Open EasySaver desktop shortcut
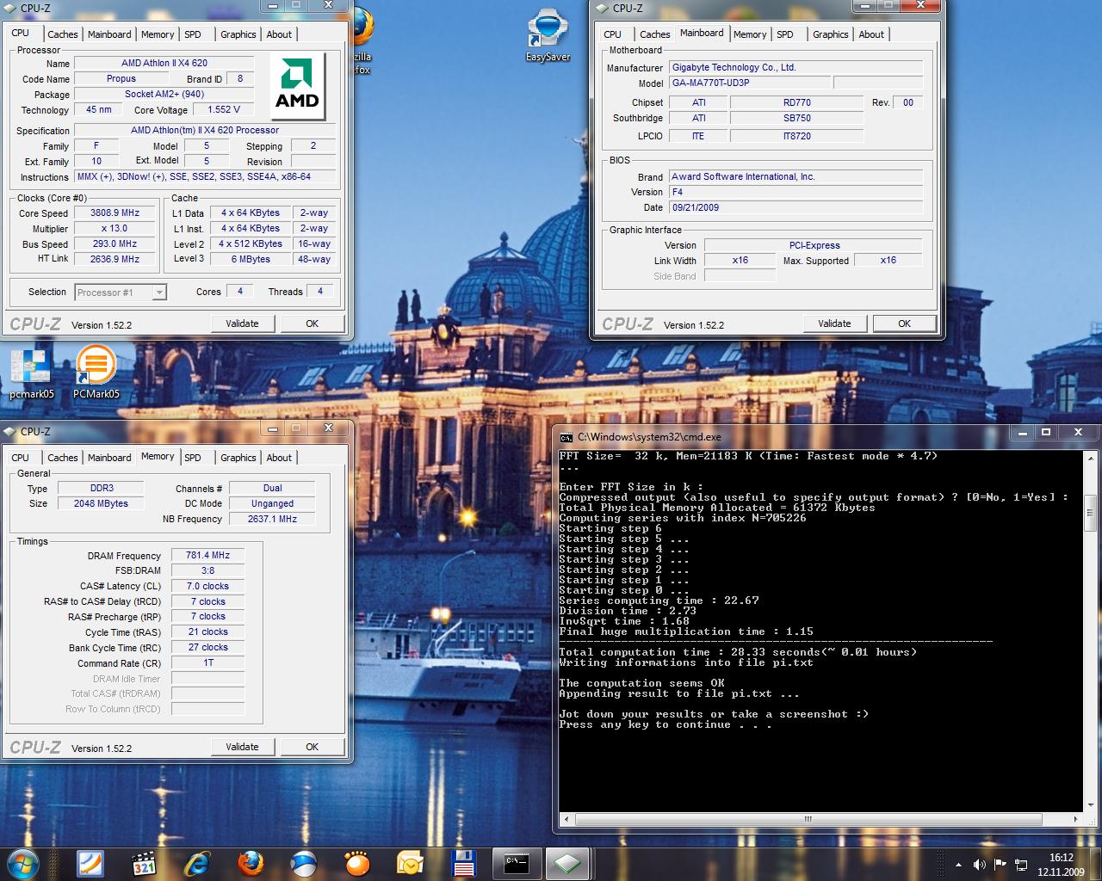Image resolution: width=1102 pixels, height=881 pixels. point(548,34)
